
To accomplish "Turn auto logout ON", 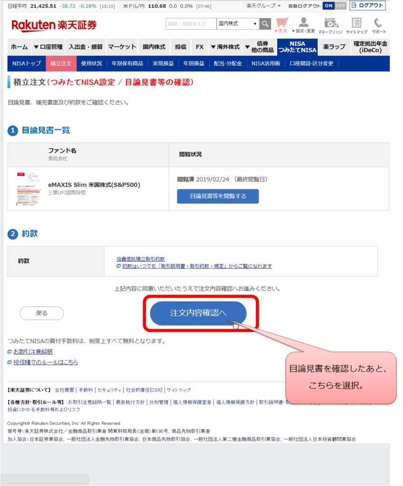I will pos(328,6).
